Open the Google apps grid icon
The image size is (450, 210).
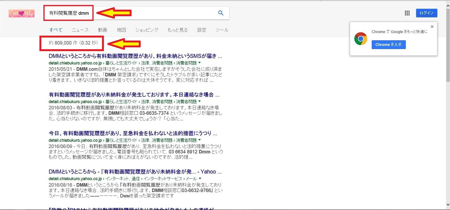pos(407,13)
